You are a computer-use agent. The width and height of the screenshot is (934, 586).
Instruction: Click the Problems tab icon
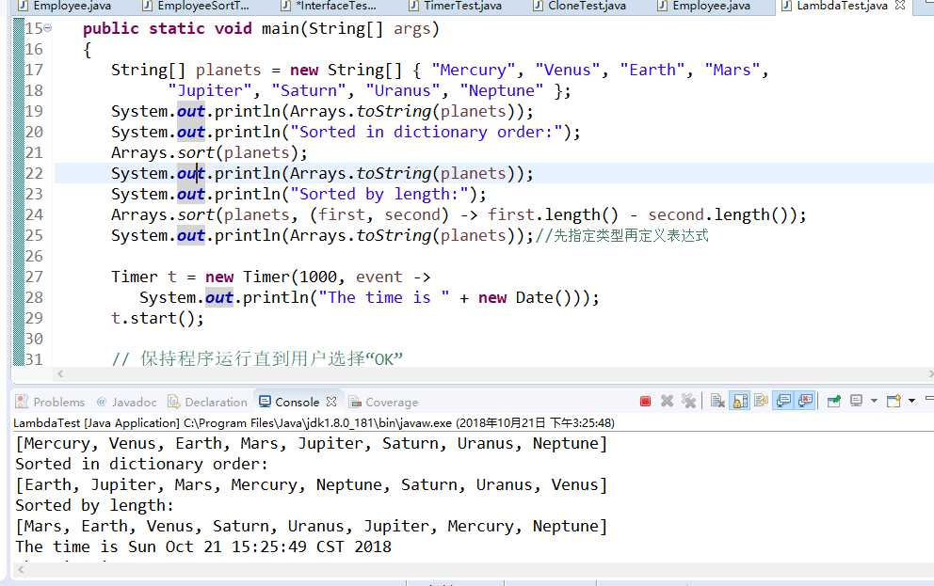tap(22, 402)
